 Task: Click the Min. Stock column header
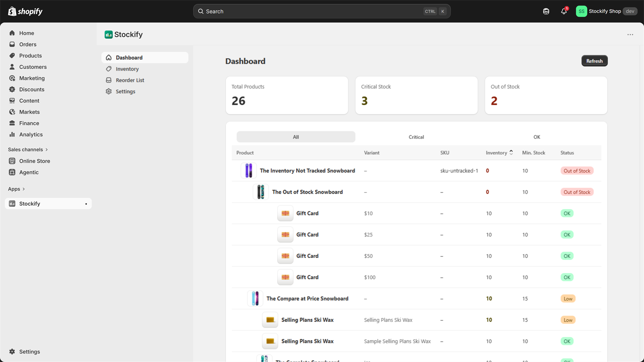[x=534, y=152]
